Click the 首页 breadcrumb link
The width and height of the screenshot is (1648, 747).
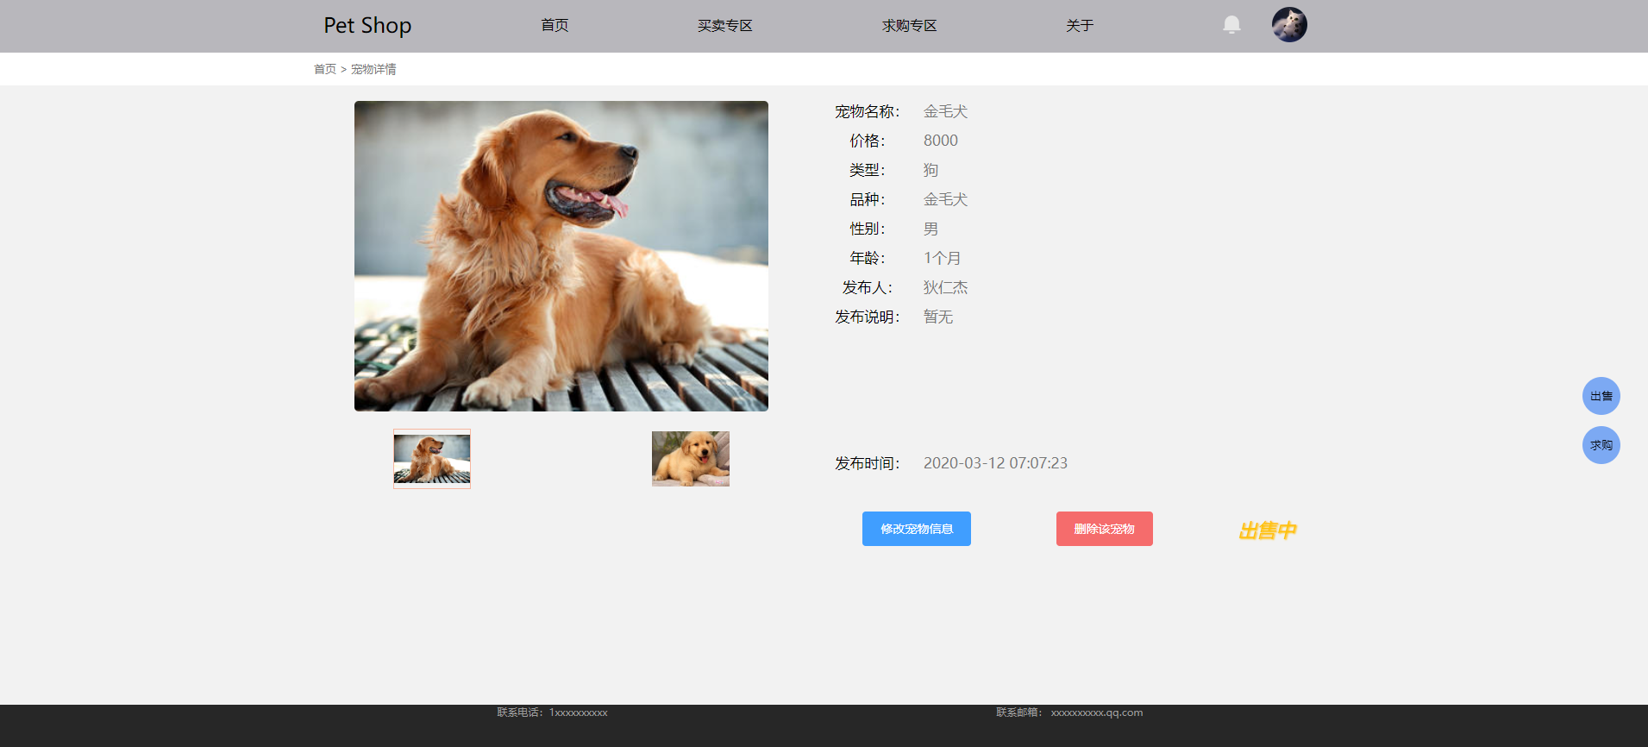tap(324, 69)
